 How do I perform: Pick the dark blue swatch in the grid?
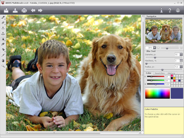point(179,81)
